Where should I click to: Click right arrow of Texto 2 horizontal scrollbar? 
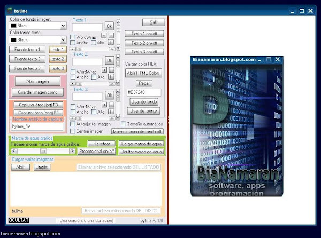pos(112,84)
